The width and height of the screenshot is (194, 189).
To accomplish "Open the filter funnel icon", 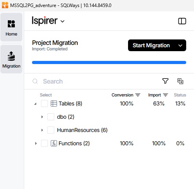I will pyautogui.click(x=166, y=81).
